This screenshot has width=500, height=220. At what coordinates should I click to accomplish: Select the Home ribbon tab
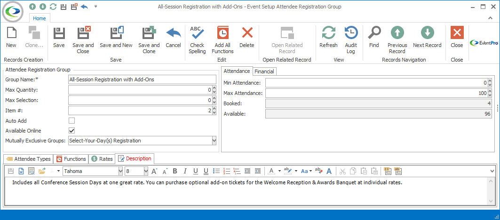pos(40,18)
